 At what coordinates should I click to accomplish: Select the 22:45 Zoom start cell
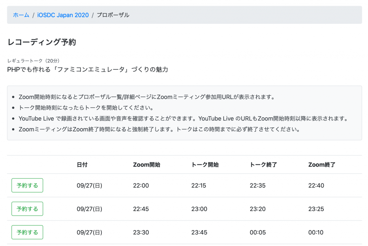coord(141,209)
